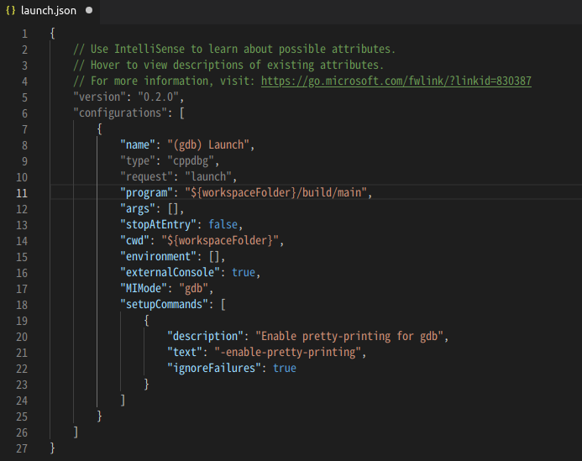Click the JSON braces icon on launch.json tab
This screenshot has width=582, height=461.
[11, 10]
